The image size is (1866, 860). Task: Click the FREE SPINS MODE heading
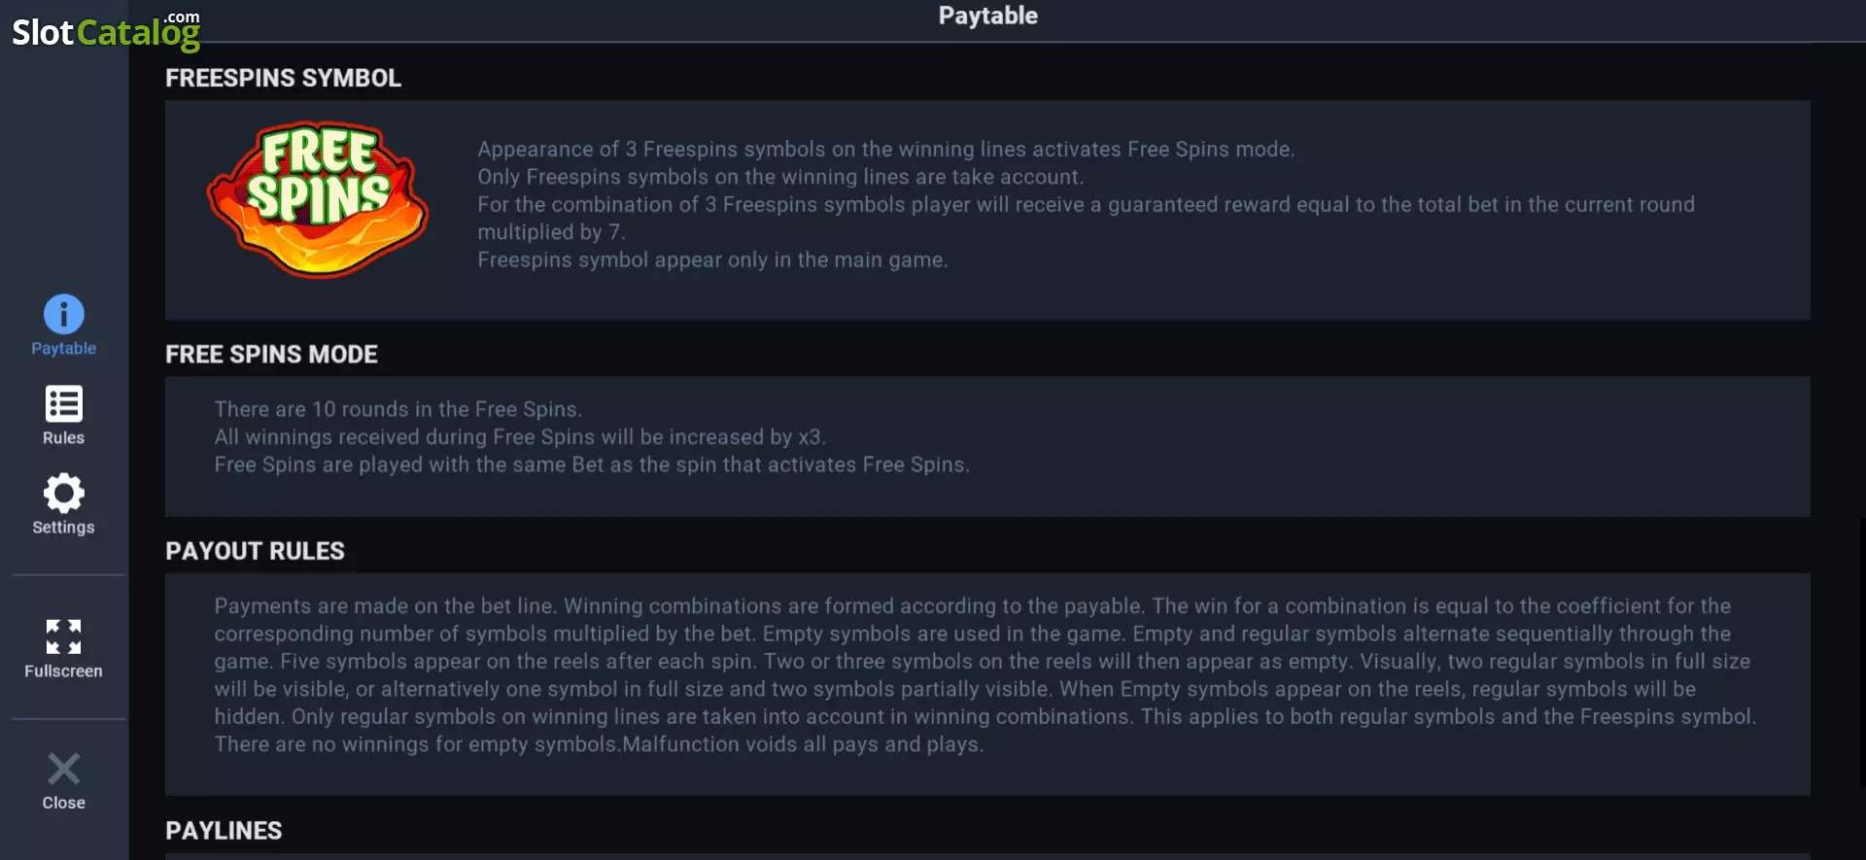pyautogui.click(x=271, y=355)
